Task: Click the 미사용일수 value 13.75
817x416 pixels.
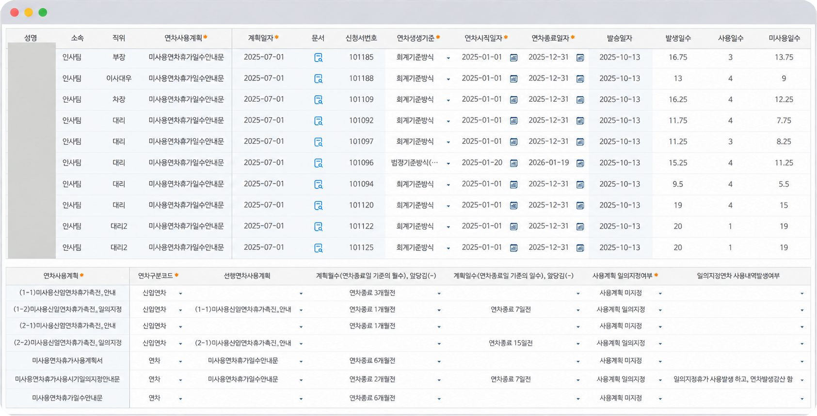Action: [784, 57]
